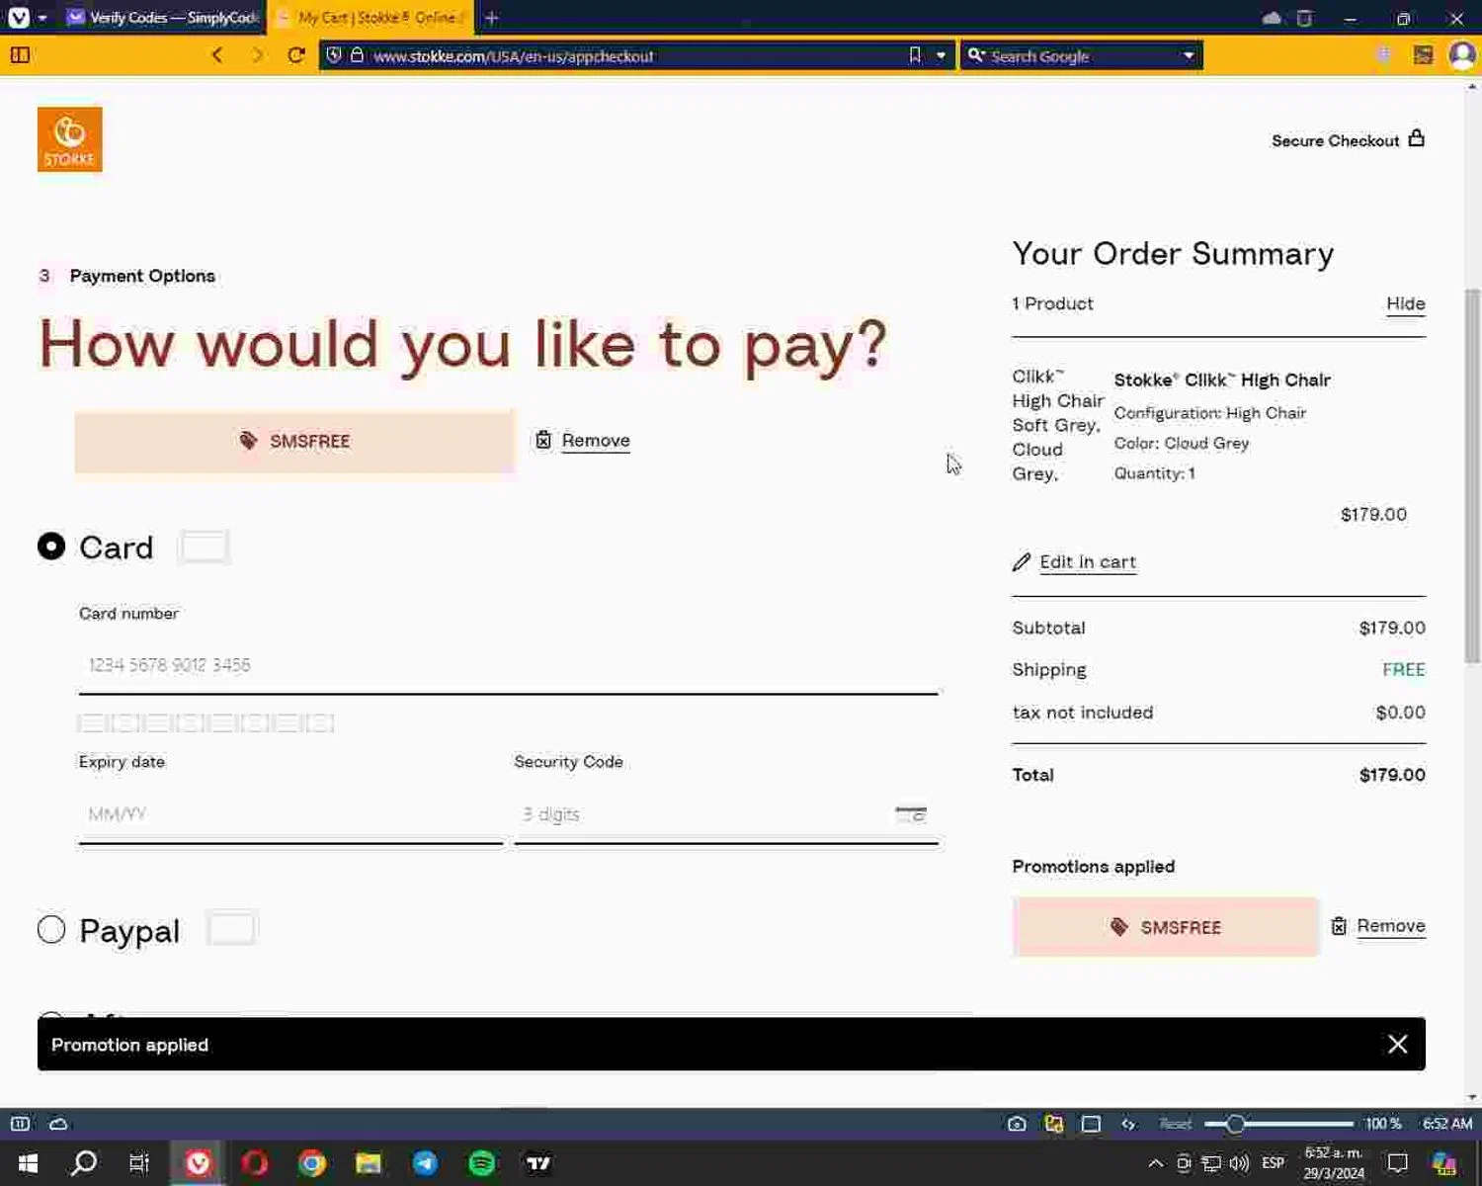The width and height of the screenshot is (1482, 1186).
Task: Dismiss the Promotion applied notification
Action: (1397, 1045)
